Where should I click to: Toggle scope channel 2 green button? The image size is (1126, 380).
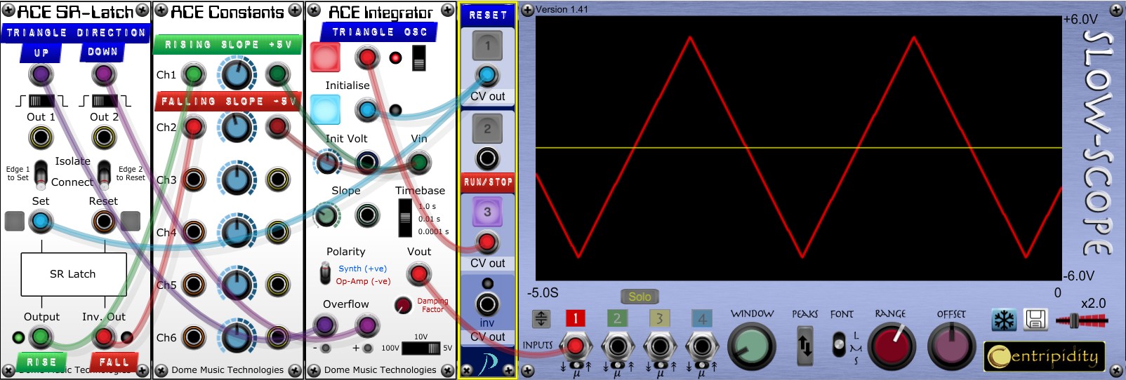click(x=617, y=319)
